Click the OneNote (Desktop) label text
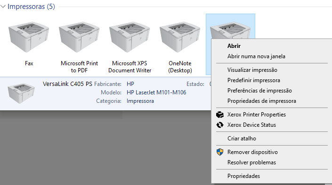Viewport: 332px width, 185px height. coord(180,67)
